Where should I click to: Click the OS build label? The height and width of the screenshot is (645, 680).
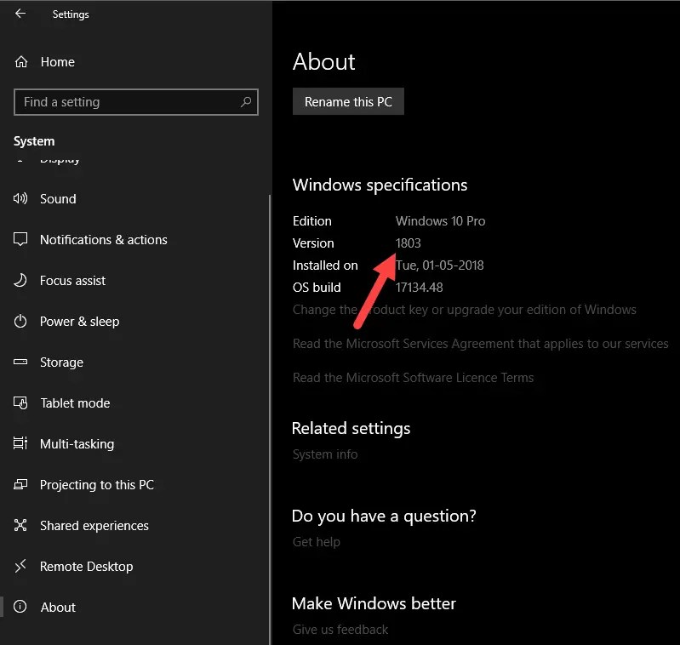point(317,288)
